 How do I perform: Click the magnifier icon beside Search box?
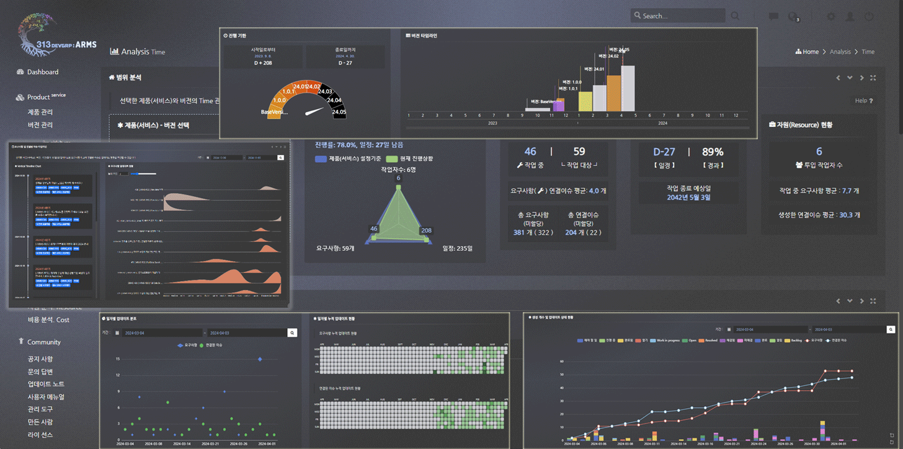(x=735, y=16)
